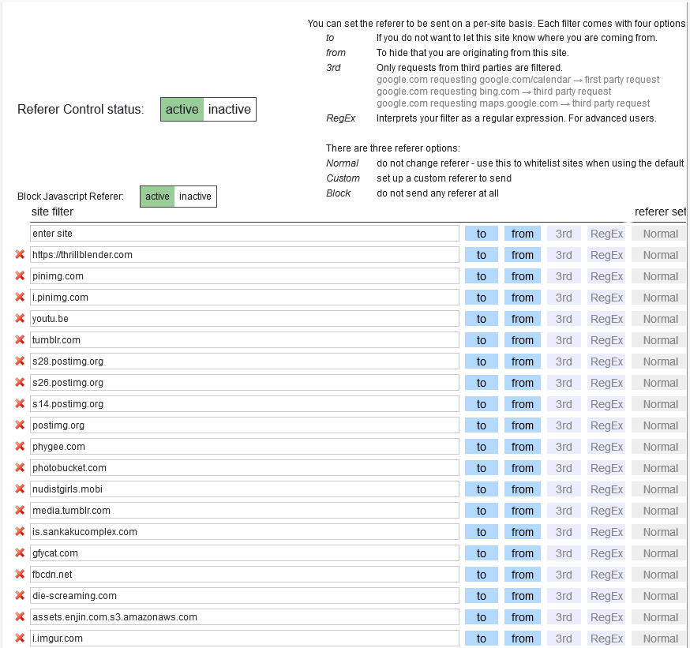Screen dimensions: 690x648
Task: Enable 'RegEx' option for postimg.org
Action: click(606, 425)
